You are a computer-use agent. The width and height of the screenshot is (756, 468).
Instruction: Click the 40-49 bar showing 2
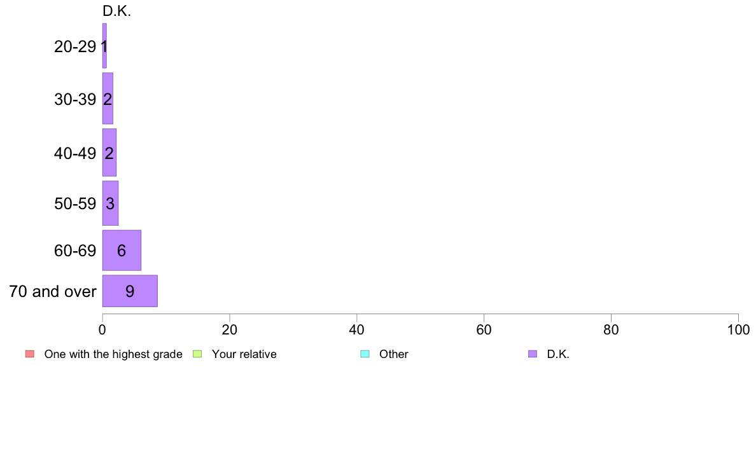[109, 153]
